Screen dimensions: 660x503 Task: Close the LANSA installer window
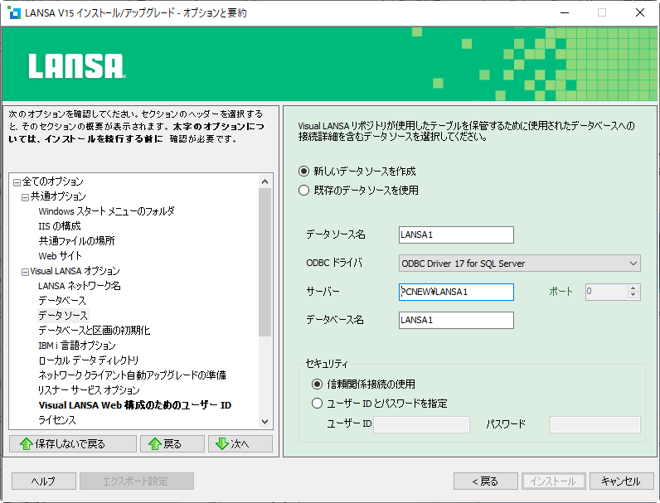(x=640, y=12)
